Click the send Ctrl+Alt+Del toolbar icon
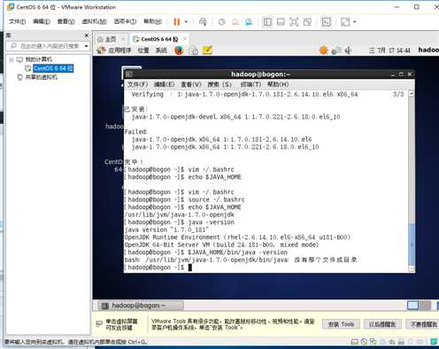439x349 pixels. (203, 22)
